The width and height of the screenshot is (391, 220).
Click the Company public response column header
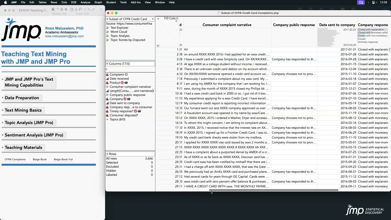tap(294, 25)
